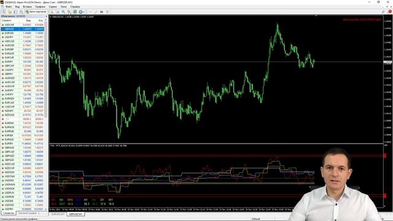Click the red alert icon at top right
The width and height of the screenshot is (393, 221).
point(390,12)
